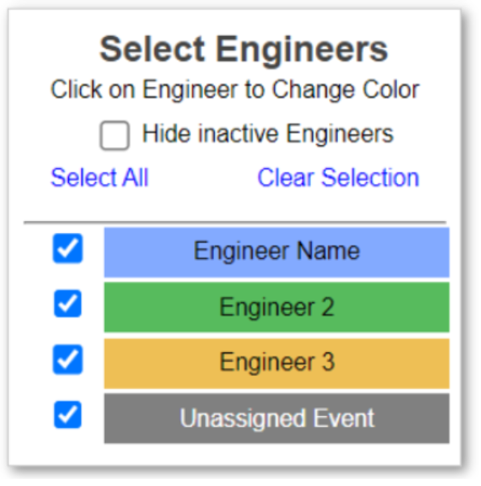Deselect the Engineer 3 checkbox
481x486 pixels.
(68, 360)
